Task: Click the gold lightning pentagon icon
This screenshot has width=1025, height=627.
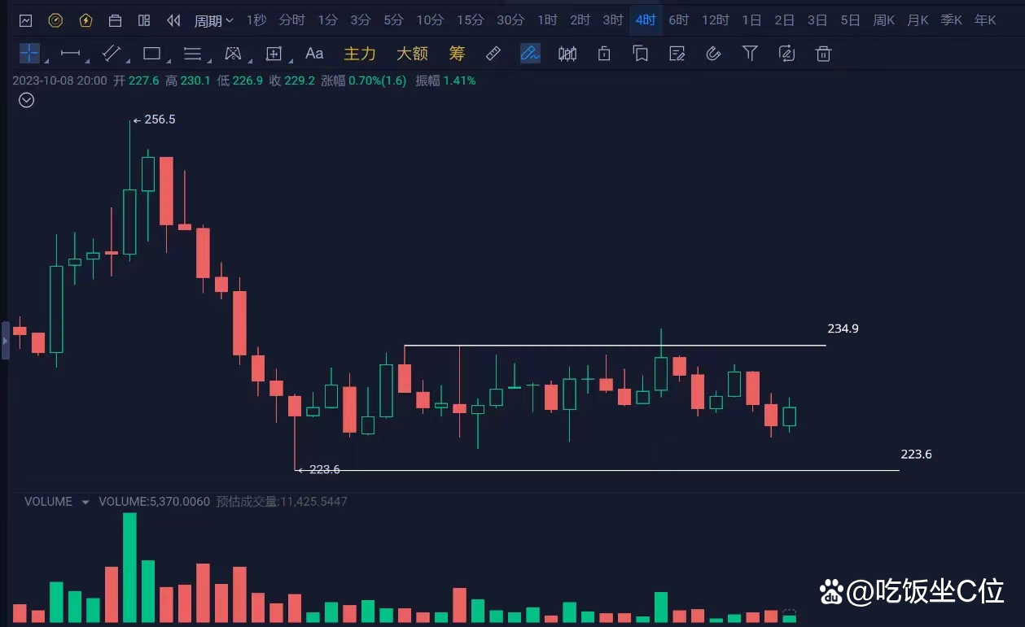Action: (85, 20)
